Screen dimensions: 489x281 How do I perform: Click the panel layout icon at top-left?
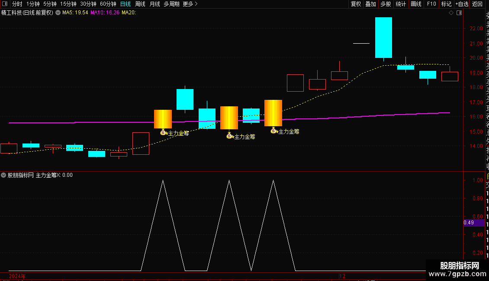pyautogui.click(x=5, y=4)
